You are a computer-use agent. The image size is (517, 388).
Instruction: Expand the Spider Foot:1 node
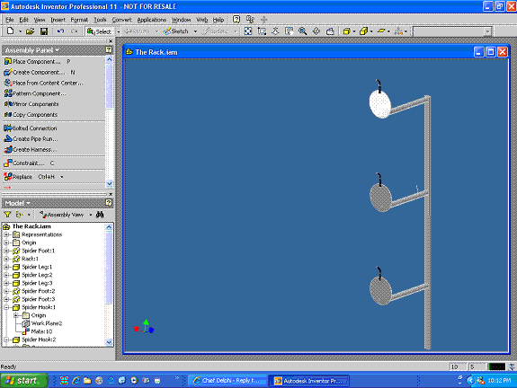[x=6, y=251]
